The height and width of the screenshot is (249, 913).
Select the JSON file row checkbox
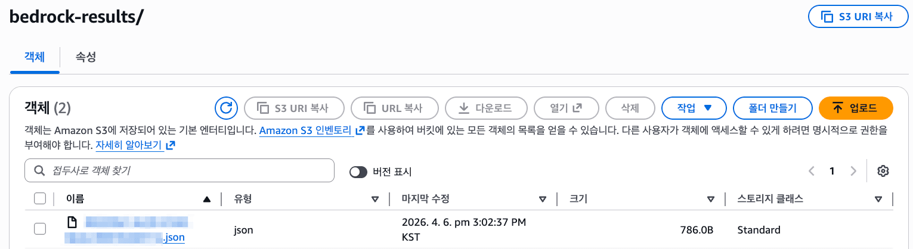40,229
